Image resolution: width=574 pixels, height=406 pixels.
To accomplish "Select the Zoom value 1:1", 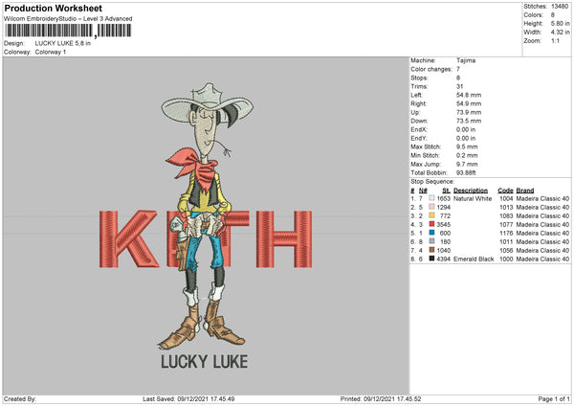I will coord(555,40).
